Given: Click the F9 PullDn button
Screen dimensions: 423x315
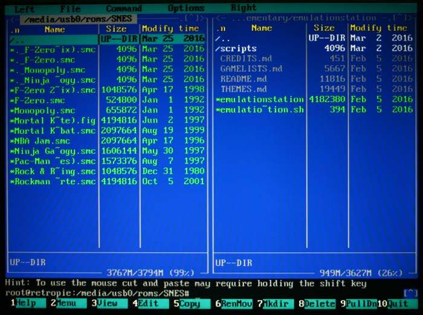Looking at the screenshot, I should (358, 304).
